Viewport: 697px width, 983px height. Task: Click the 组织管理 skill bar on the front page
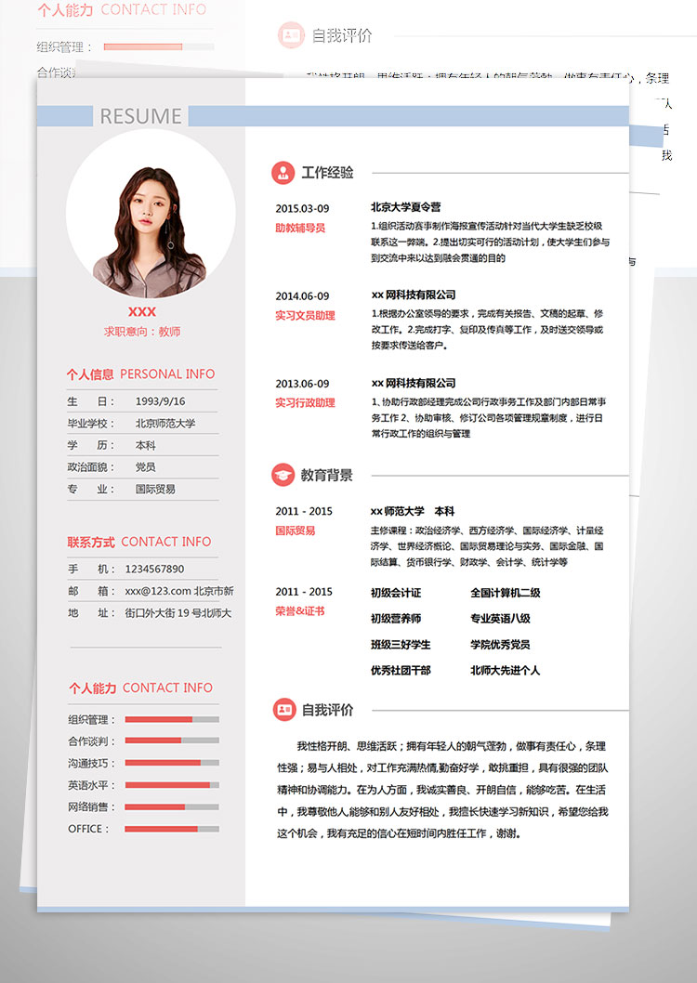[172, 719]
